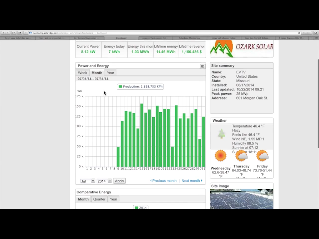Go to Previous month link
Viewport: 319px width, 239px height.
(x=163, y=181)
